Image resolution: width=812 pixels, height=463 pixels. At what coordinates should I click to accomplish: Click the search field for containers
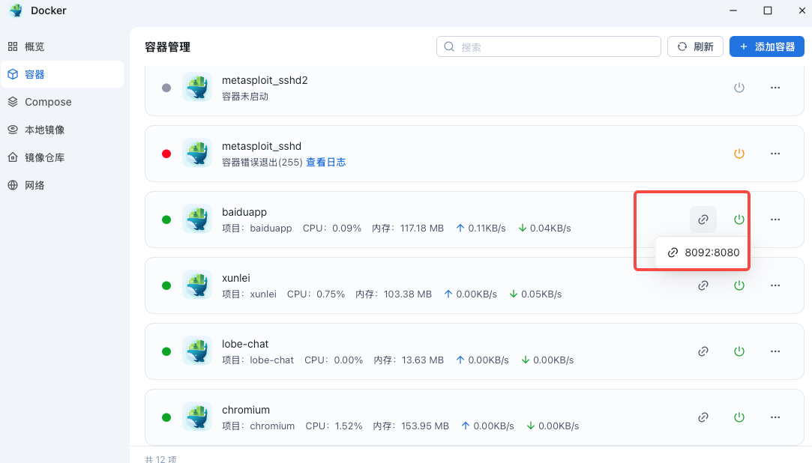click(548, 46)
